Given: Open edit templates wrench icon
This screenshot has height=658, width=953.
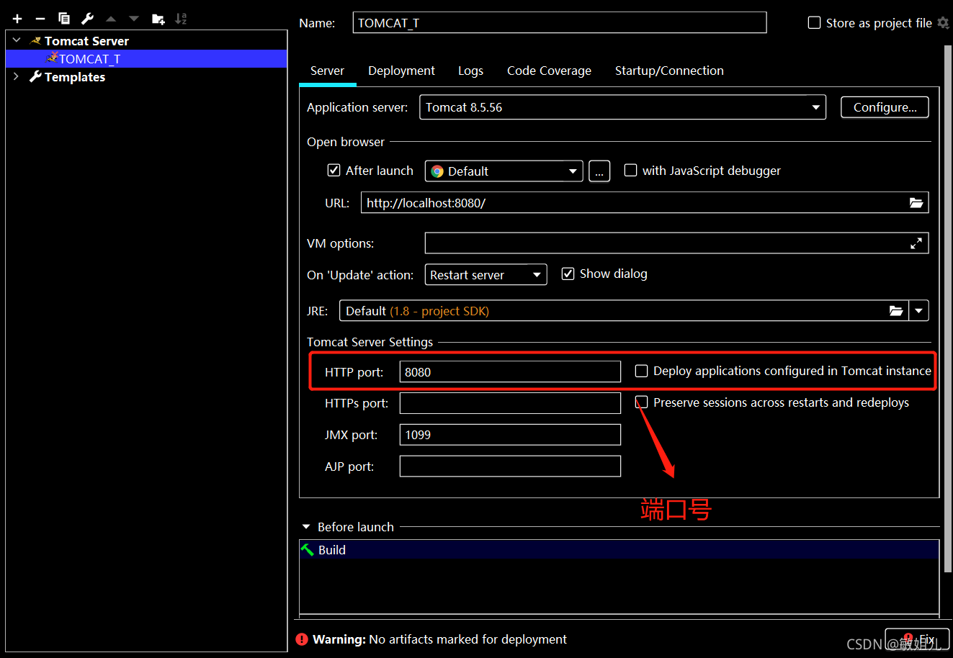Looking at the screenshot, I should (87, 19).
